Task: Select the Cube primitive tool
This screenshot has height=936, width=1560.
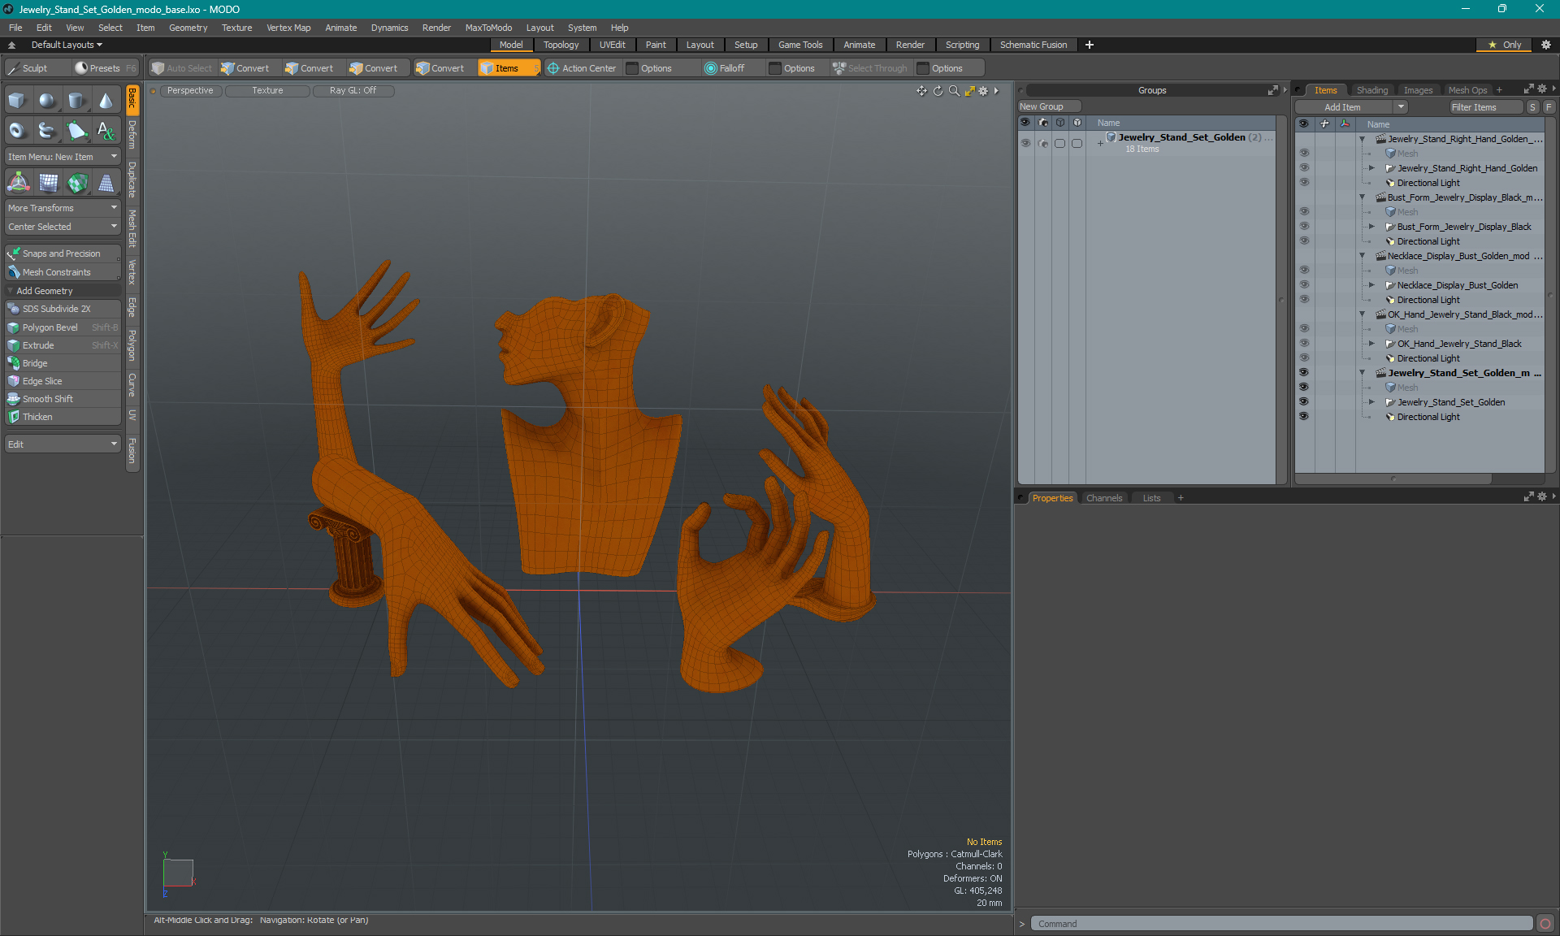Action: pyautogui.click(x=17, y=101)
